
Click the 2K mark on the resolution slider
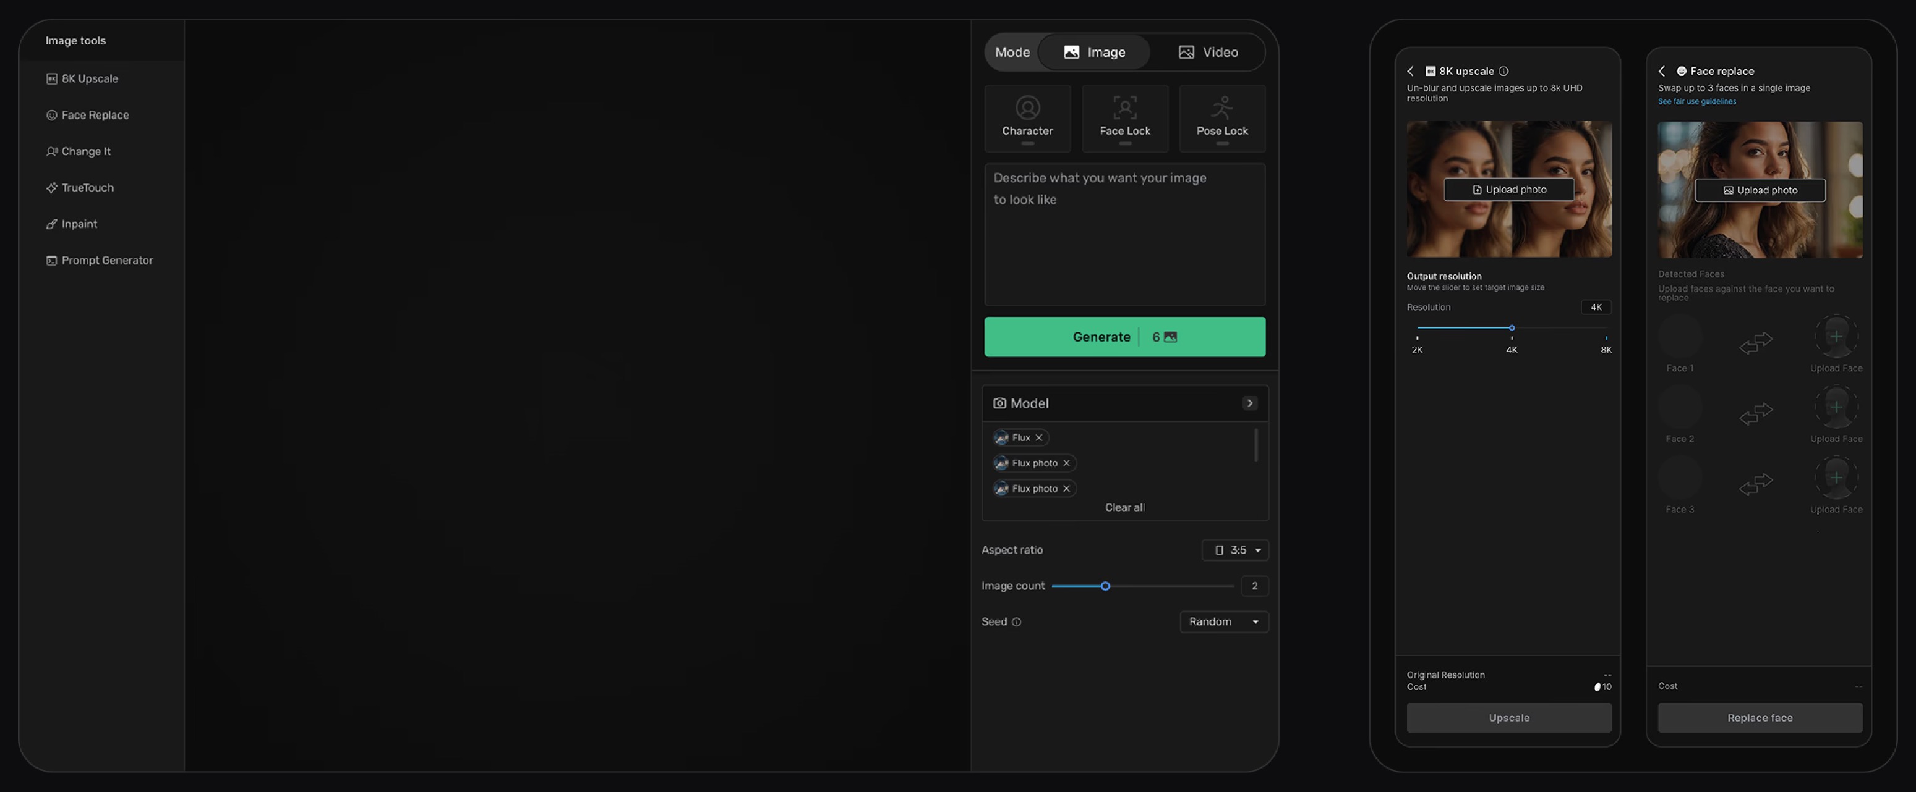[x=1417, y=345]
